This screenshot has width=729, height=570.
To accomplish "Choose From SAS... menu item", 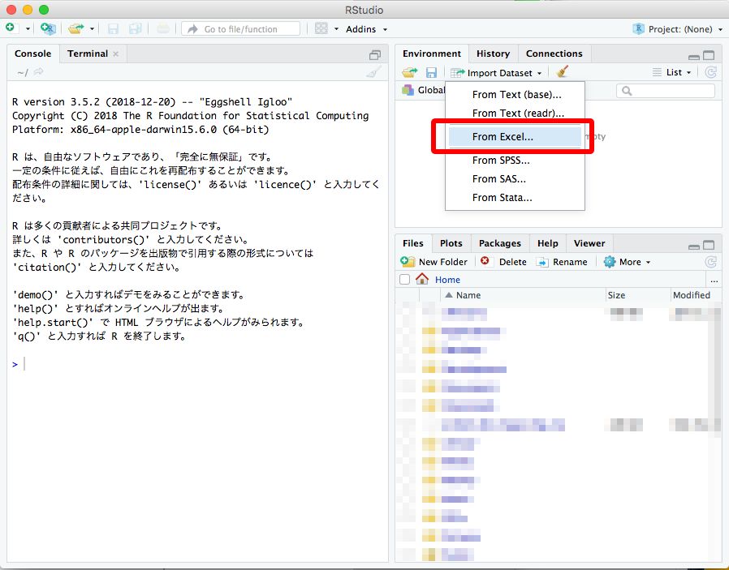I will click(x=515, y=179).
